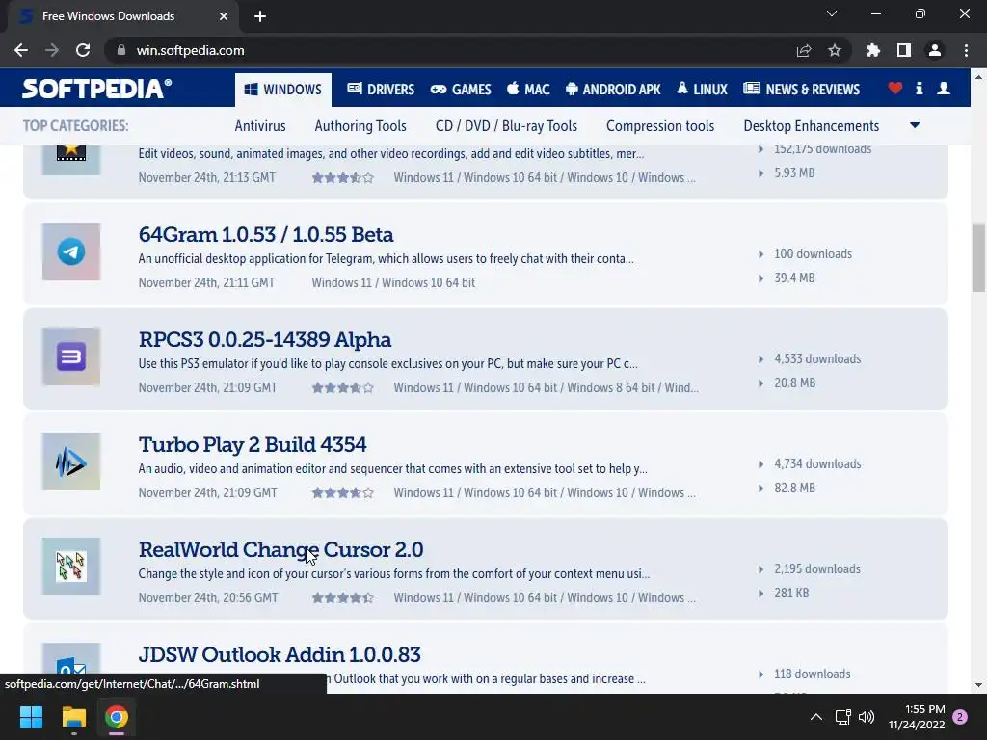Open the user account icon in Softpedia header
This screenshot has width=987, height=740.
point(944,89)
